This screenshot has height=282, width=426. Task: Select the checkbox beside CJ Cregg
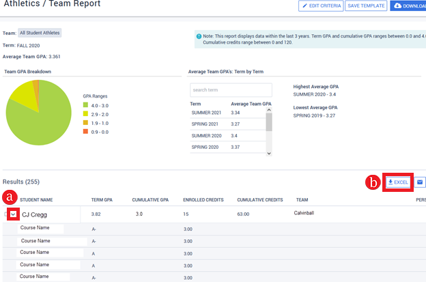pos(6,214)
